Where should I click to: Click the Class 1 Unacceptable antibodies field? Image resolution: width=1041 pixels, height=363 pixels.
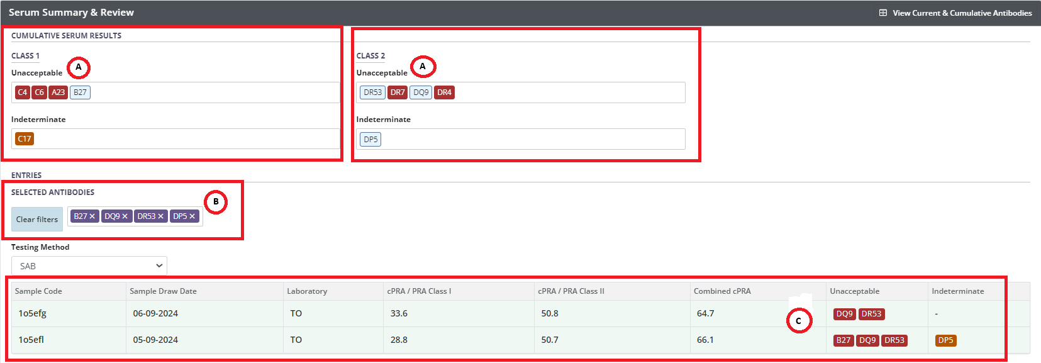[175, 92]
